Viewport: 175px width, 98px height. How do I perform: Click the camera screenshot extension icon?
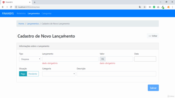click(158, 7)
